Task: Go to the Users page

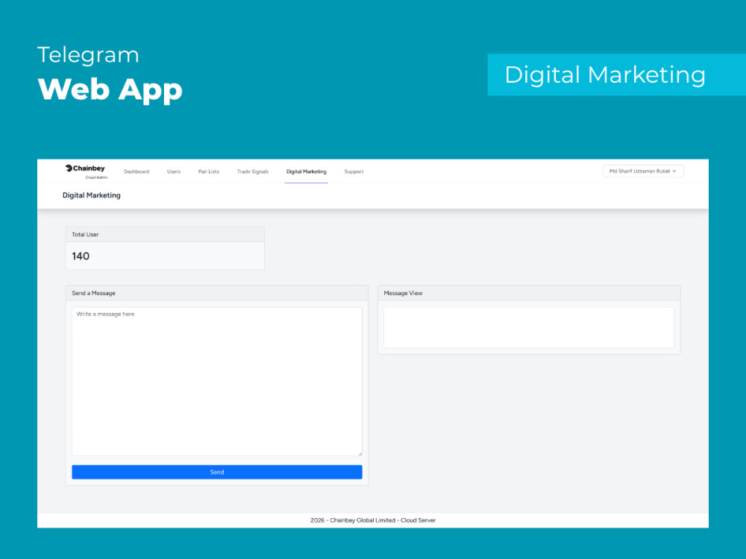Action: (x=174, y=171)
